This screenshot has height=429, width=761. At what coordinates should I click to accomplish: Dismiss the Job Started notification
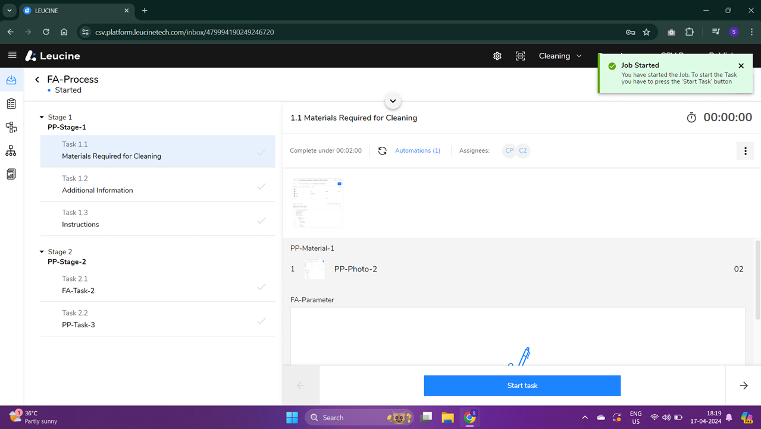click(741, 66)
